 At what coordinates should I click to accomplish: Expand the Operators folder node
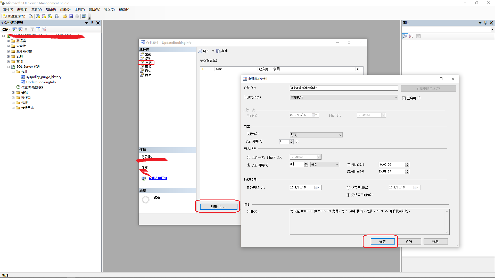pos(13,98)
